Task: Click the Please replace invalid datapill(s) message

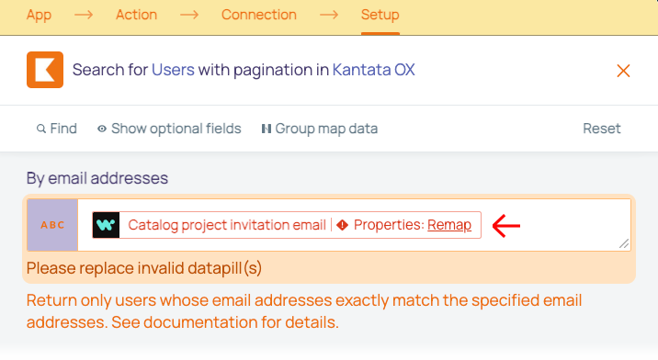Action: click(x=144, y=268)
